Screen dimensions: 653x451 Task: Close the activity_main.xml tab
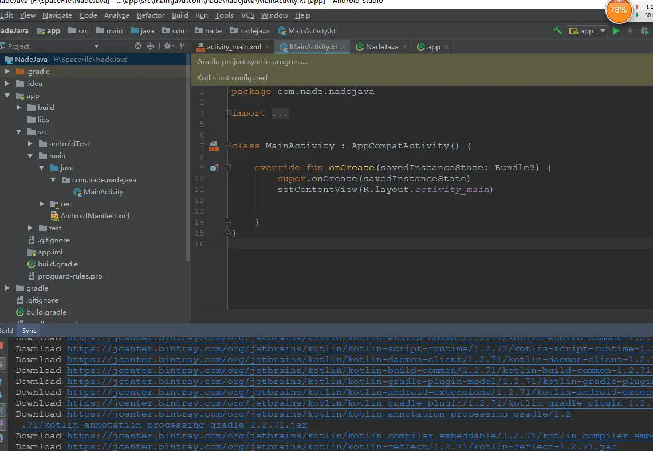[267, 46]
